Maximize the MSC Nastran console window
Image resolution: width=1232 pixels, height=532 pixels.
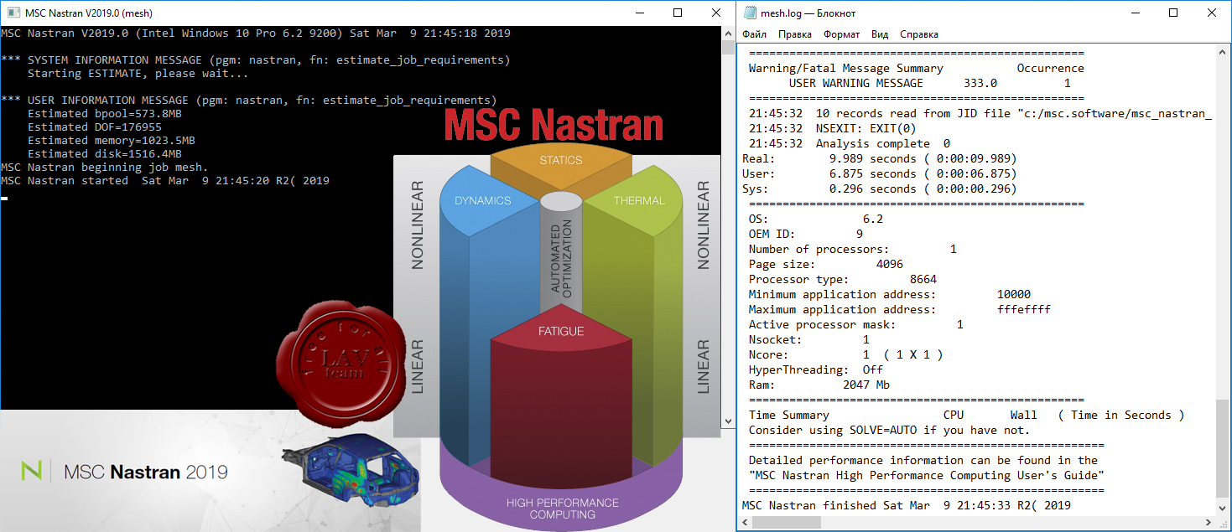[x=678, y=13]
